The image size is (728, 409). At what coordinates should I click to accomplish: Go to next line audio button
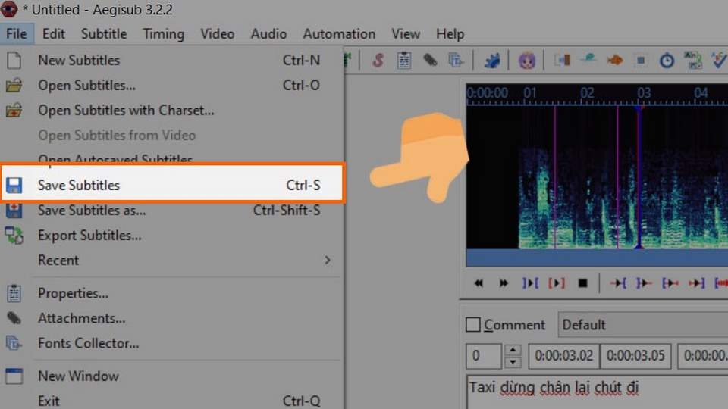tap(504, 283)
